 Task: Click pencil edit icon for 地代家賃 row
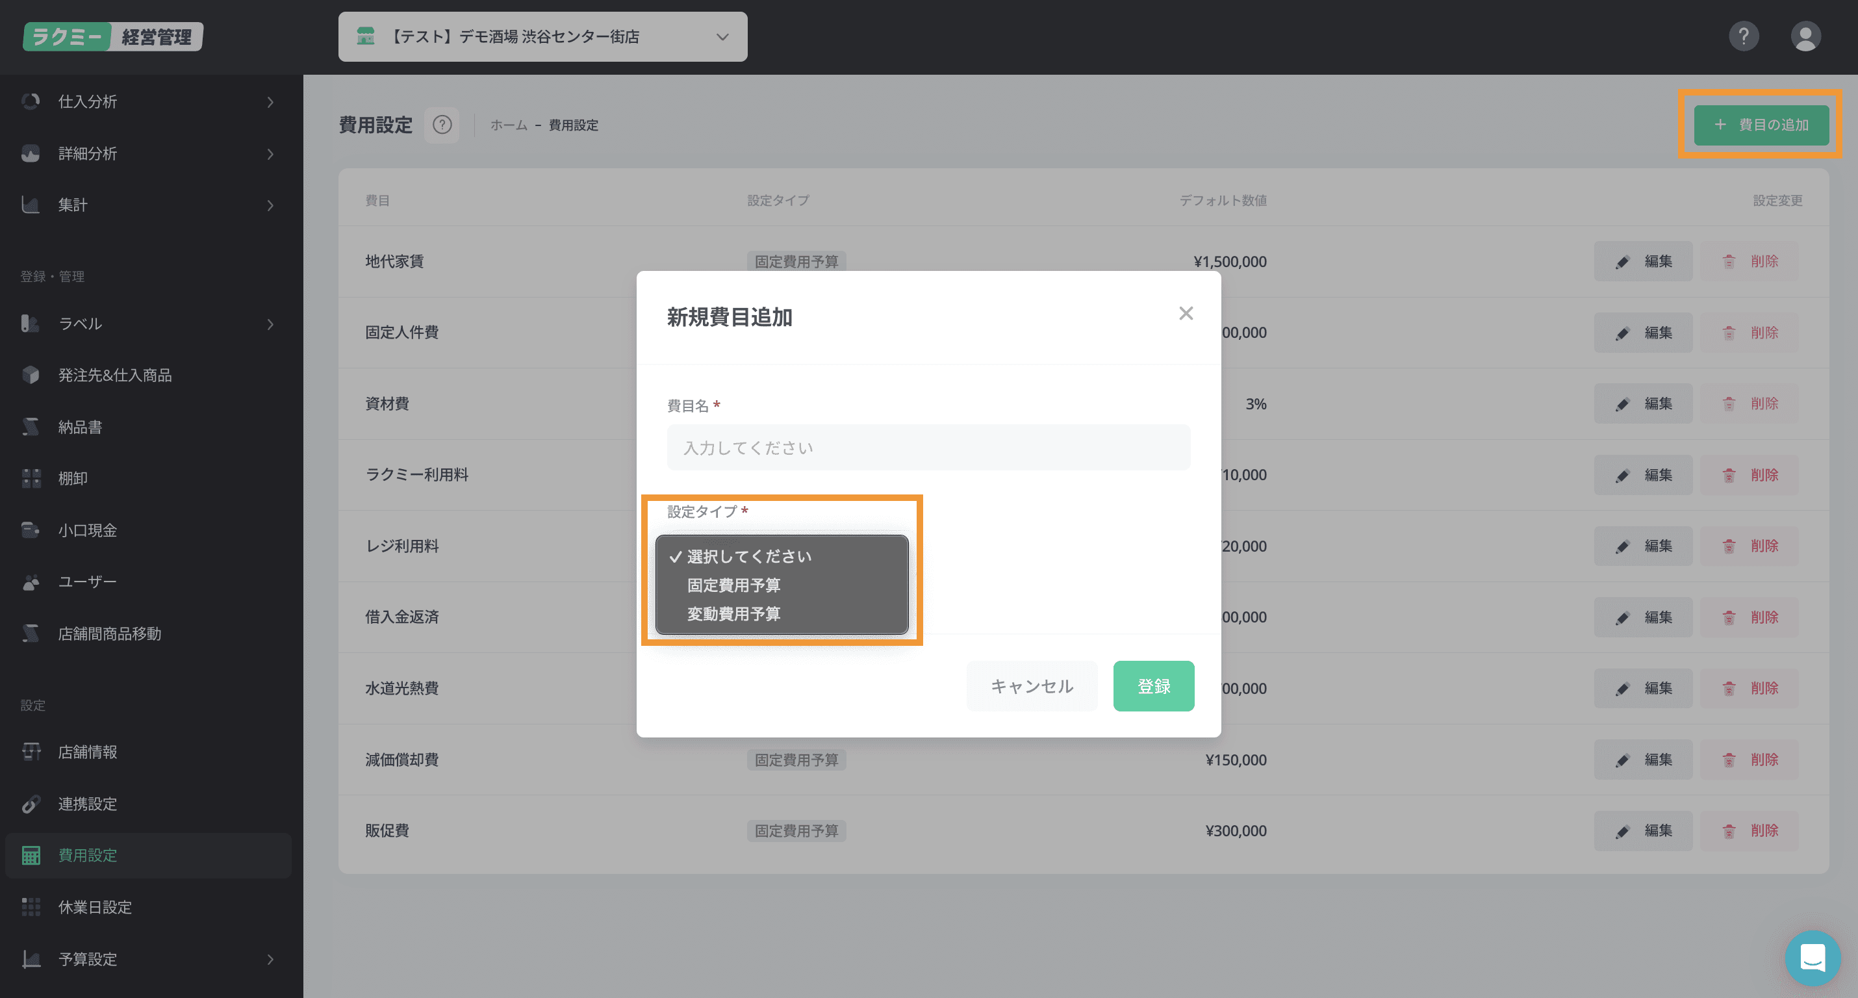pyautogui.click(x=1622, y=261)
